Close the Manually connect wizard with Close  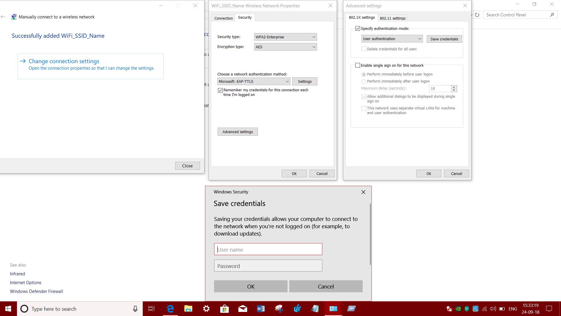(187, 166)
